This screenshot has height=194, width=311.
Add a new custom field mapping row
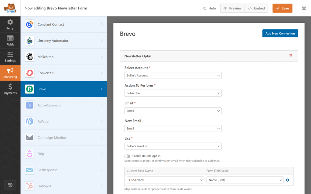287,180
